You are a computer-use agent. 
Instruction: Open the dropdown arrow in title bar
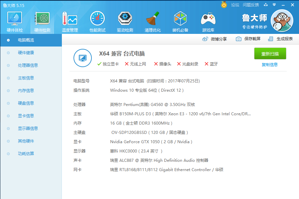pyautogui.click(x=273, y=5)
